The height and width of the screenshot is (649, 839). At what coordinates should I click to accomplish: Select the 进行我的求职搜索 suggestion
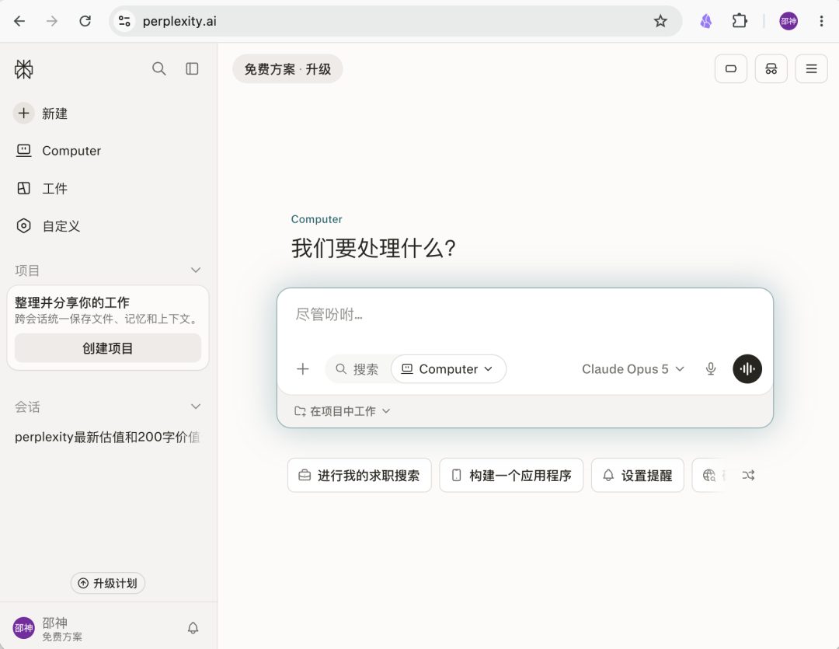point(359,476)
